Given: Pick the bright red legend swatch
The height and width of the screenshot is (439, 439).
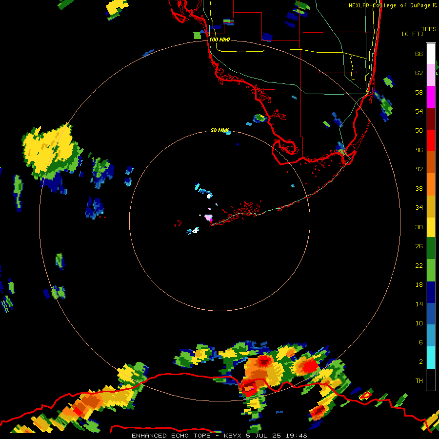Looking at the screenshot, I should click(x=431, y=140).
